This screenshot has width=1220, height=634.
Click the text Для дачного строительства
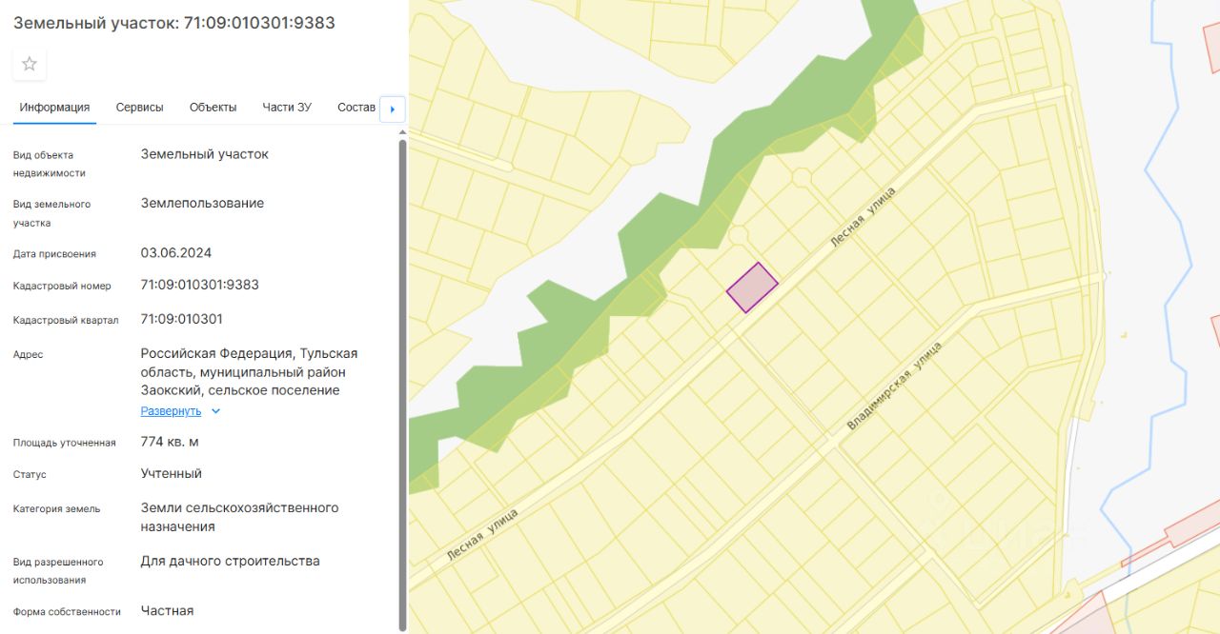tap(231, 561)
